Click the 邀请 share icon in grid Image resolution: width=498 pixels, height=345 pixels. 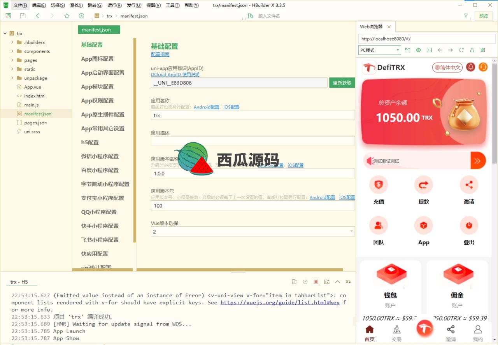pyautogui.click(x=469, y=185)
